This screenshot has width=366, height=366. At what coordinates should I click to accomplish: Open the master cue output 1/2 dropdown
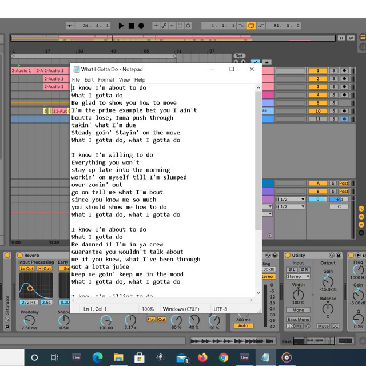point(289,199)
